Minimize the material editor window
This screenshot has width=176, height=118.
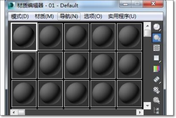(125, 4)
